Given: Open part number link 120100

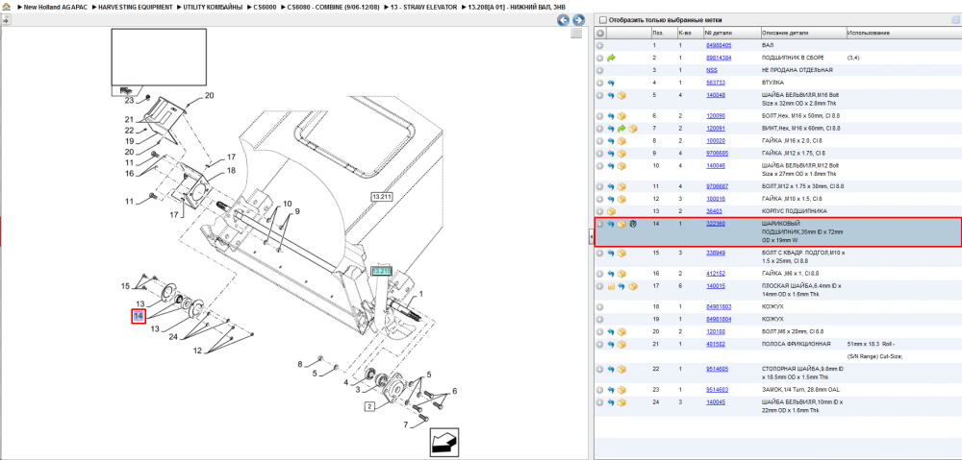Looking at the screenshot, I should 716,331.
